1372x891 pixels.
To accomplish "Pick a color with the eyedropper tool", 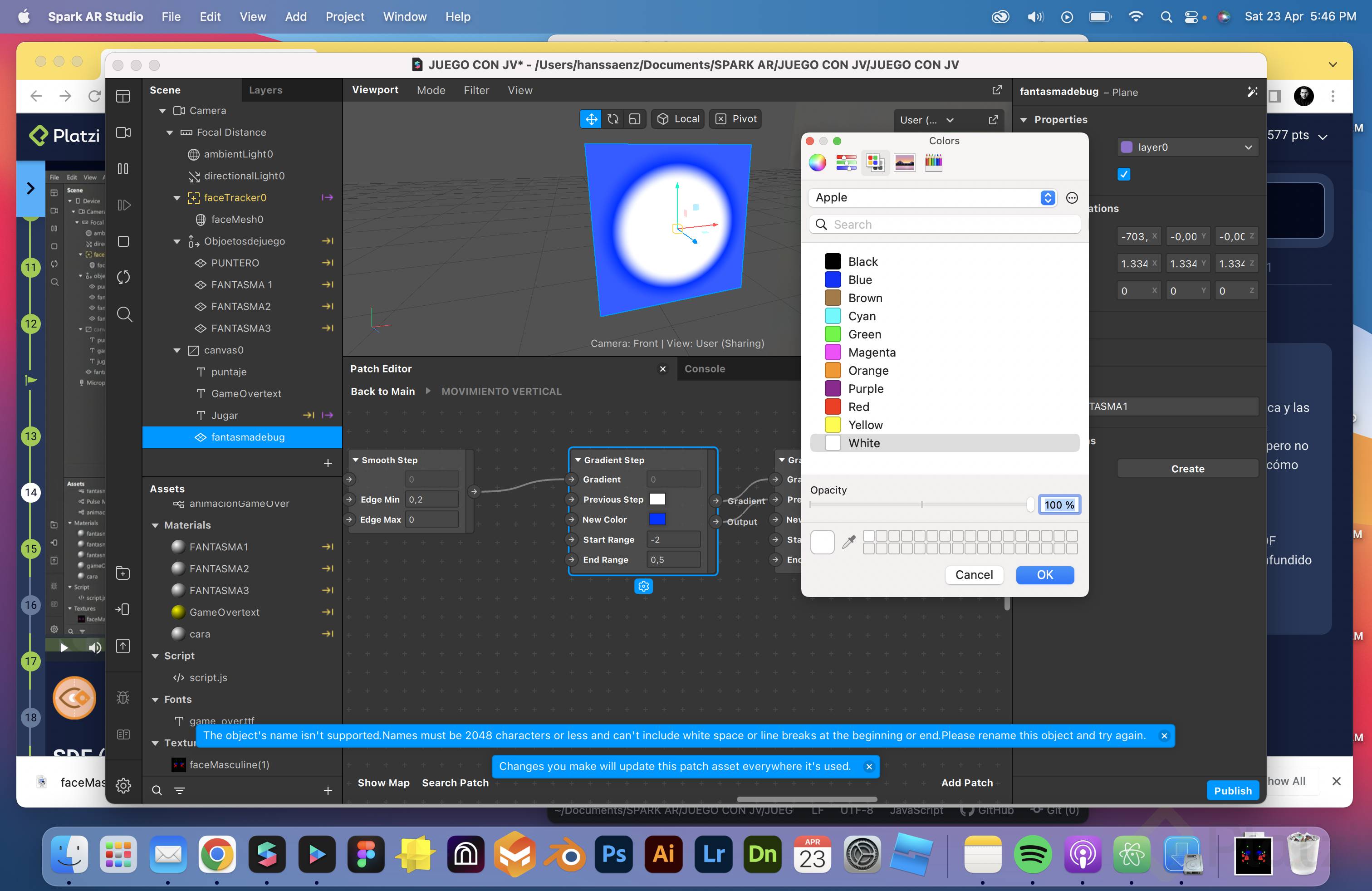I will click(848, 542).
